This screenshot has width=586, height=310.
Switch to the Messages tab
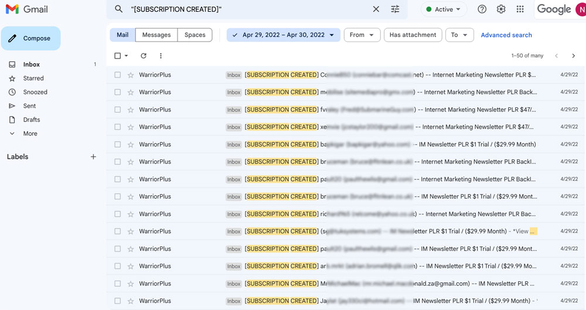pos(156,35)
